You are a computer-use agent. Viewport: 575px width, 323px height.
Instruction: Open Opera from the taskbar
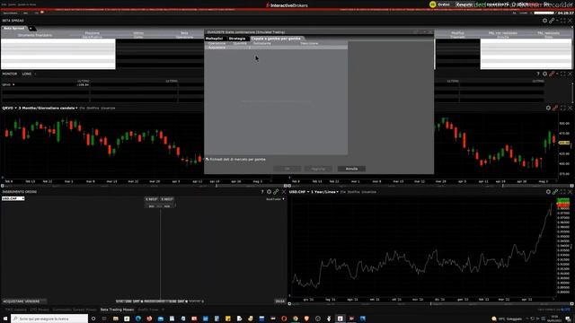click(x=284, y=319)
